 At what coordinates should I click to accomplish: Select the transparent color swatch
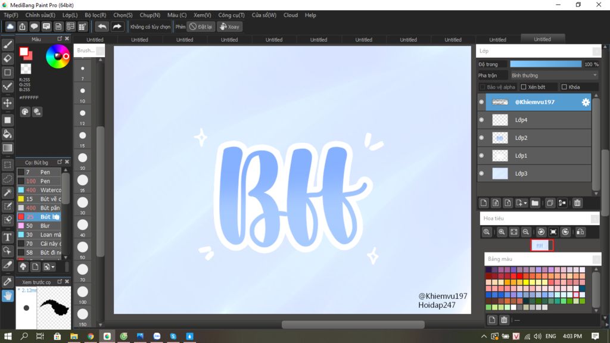coord(26,69)
